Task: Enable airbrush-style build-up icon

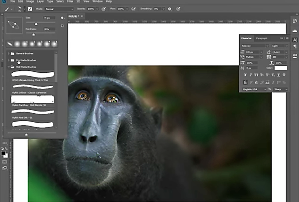Action: (134, 9)
